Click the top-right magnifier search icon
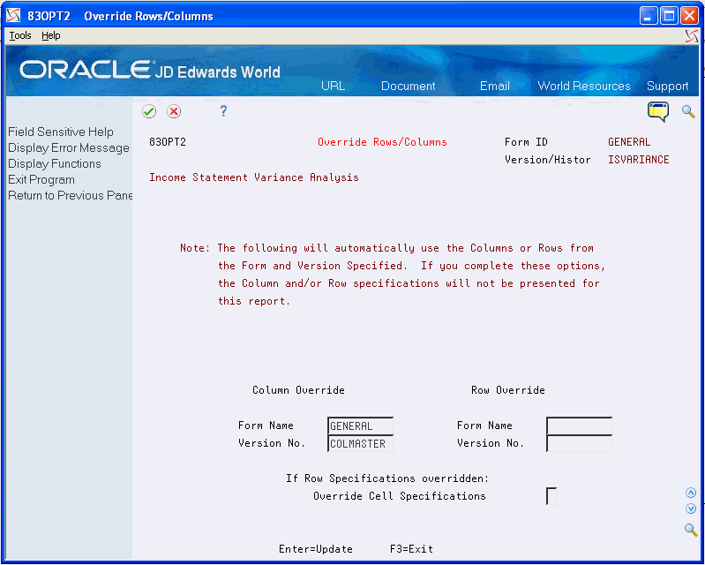The image size is (705, 565). (x=688, y=111)
